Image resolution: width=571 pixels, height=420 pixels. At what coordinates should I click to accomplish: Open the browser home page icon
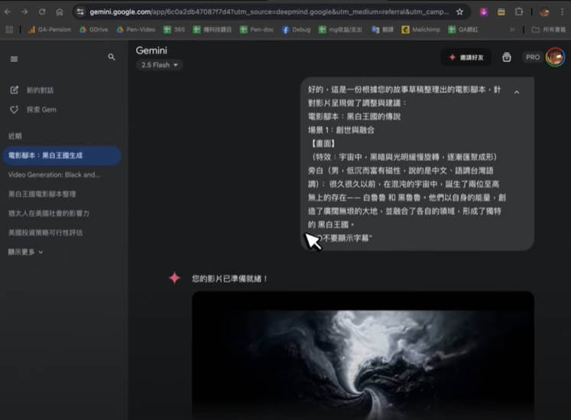tap(60, 12)
